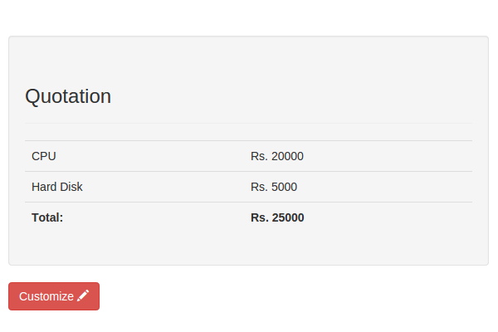Click the pencil icon beside Customize

click(x=83, y=295)
